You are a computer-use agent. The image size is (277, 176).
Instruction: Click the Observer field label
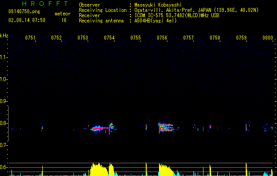[89, 5]
